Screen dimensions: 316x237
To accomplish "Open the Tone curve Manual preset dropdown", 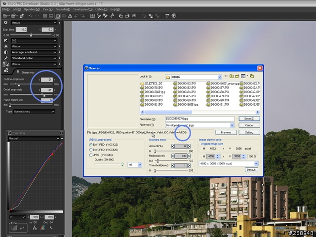I will coord(34,138).
